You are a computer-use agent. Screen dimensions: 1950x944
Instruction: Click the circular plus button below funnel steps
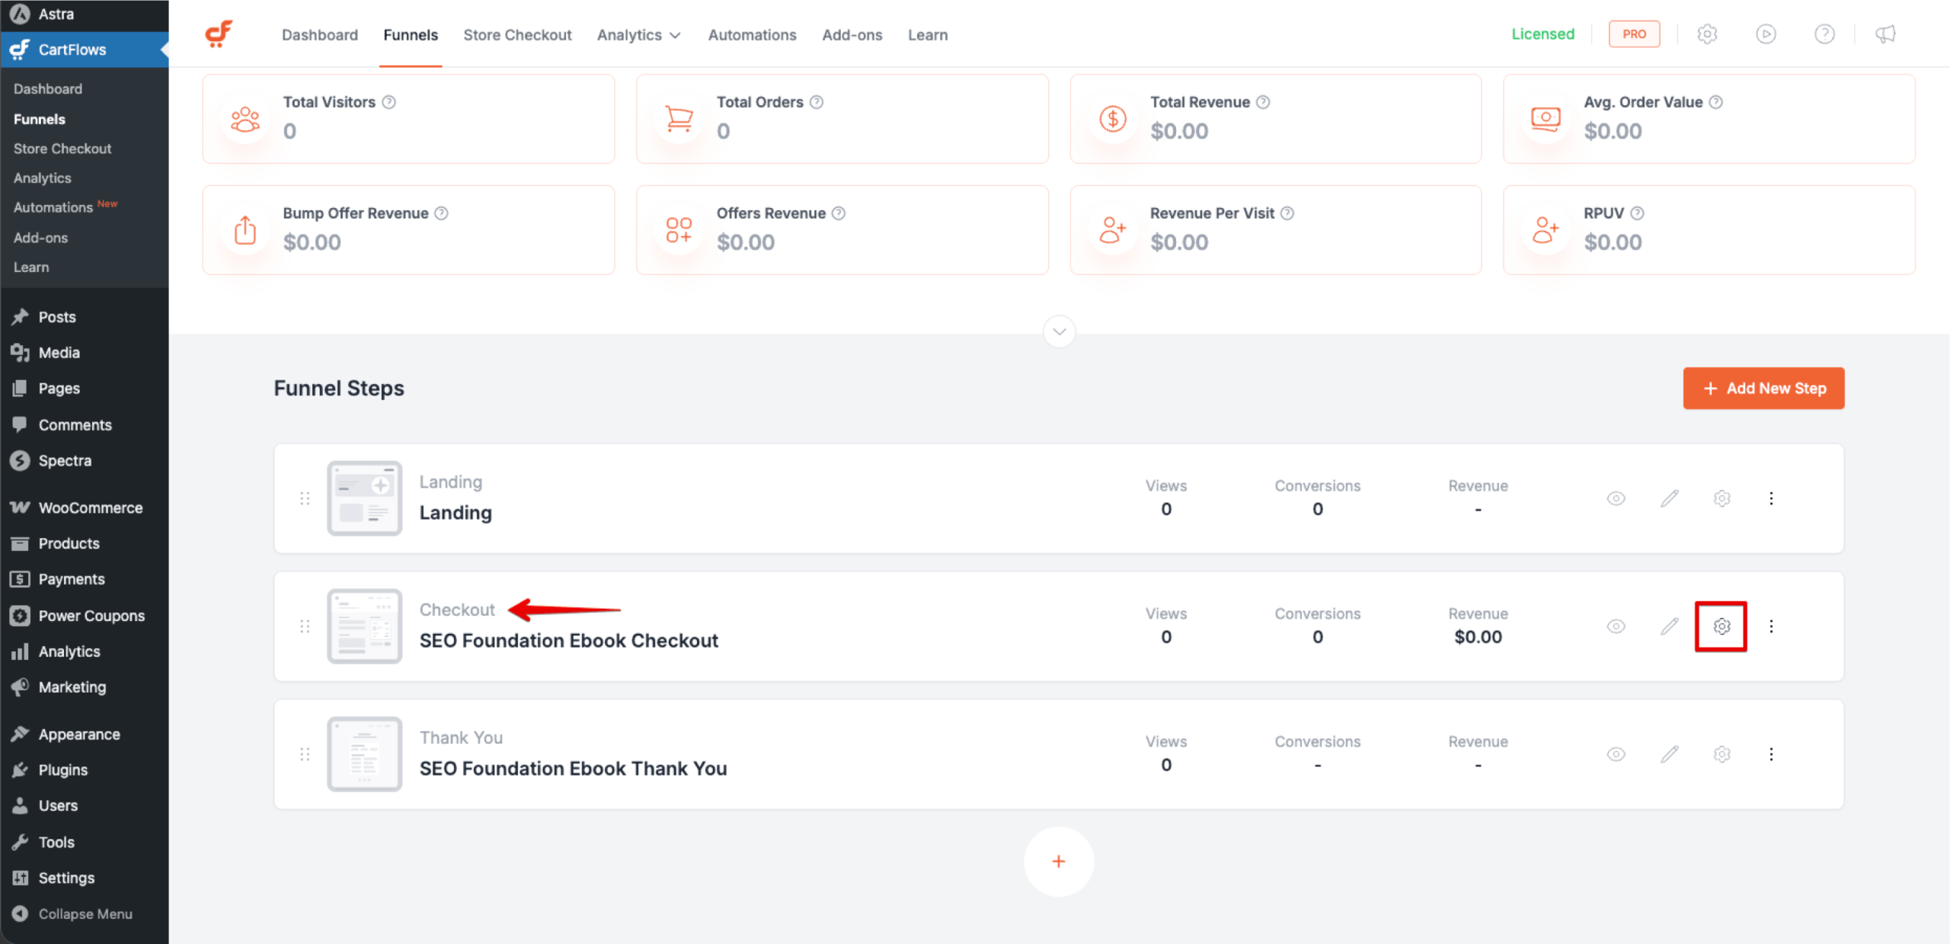coord(1059,861)
